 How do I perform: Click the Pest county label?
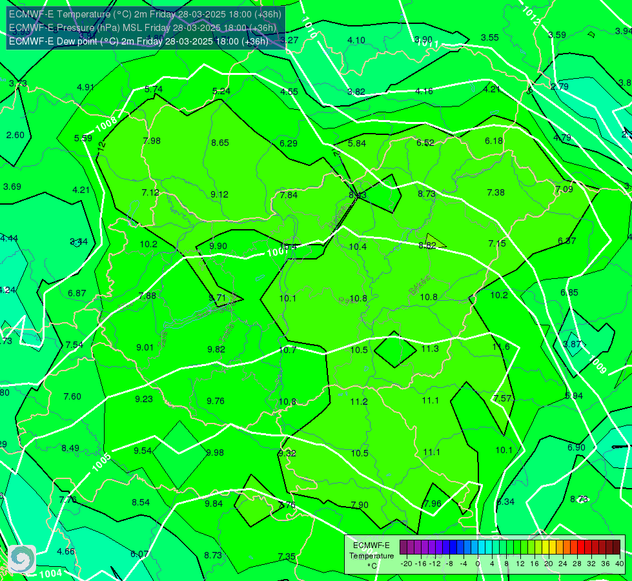click(x=347, y=301)
